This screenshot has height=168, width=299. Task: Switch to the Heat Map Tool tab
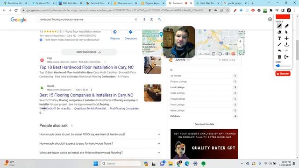pos(207,3)
